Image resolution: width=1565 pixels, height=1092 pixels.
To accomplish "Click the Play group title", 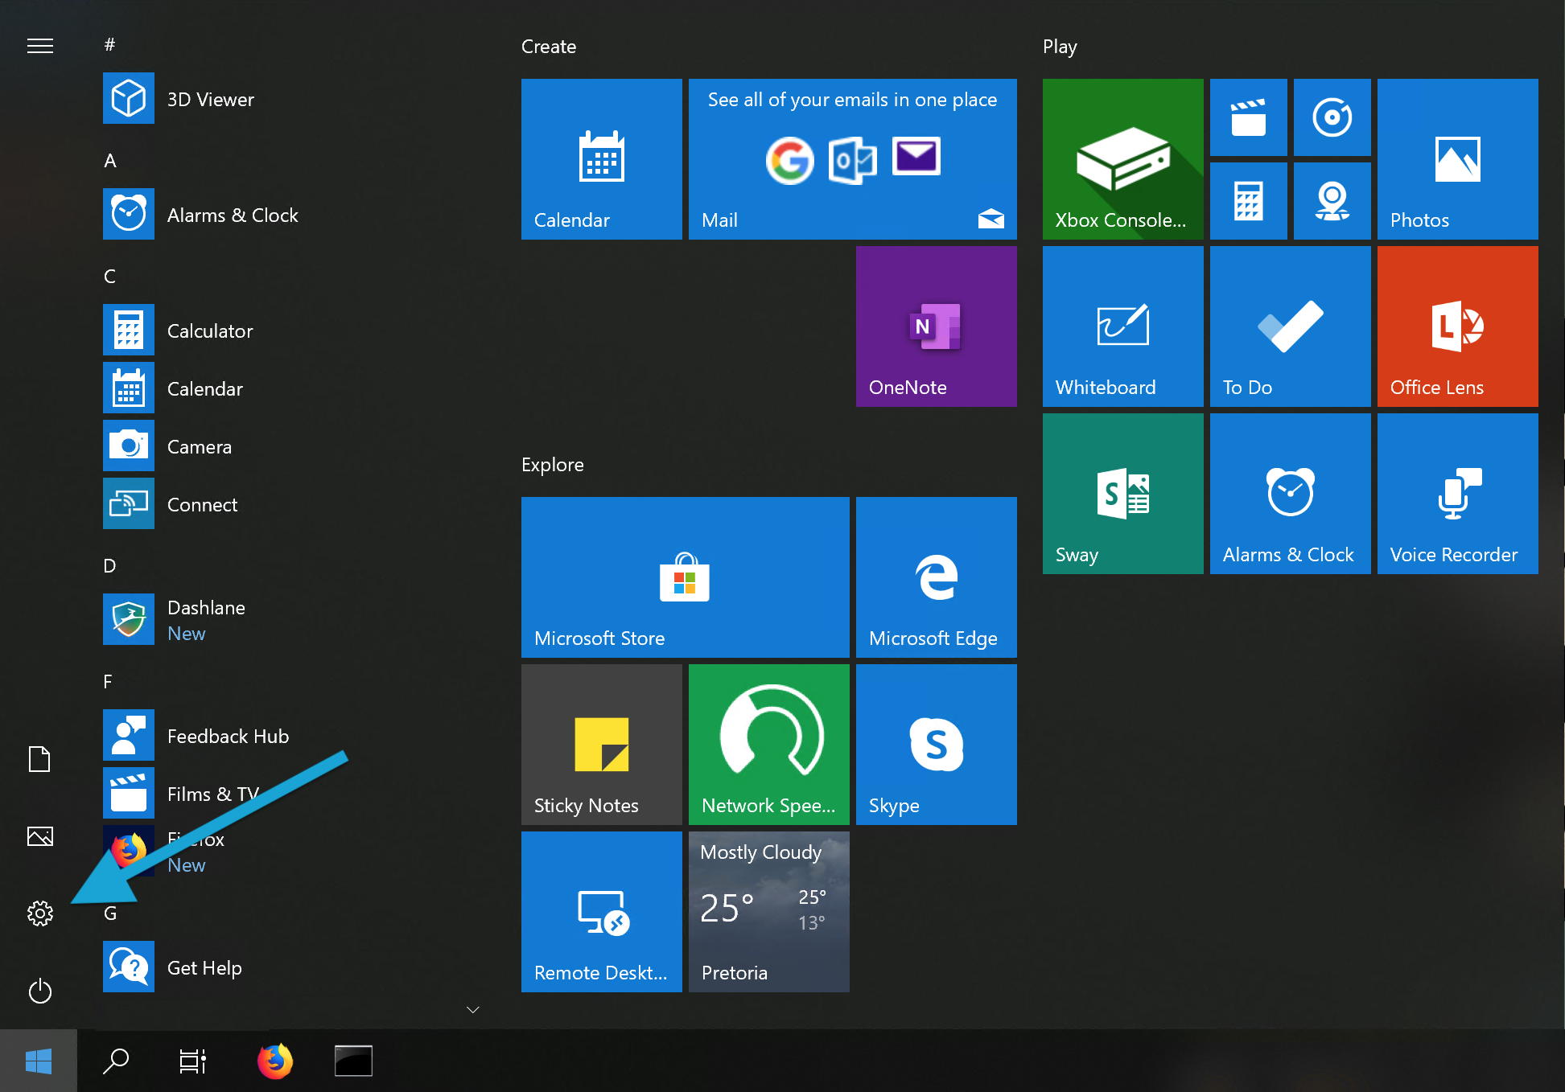I will (1060, 47).
